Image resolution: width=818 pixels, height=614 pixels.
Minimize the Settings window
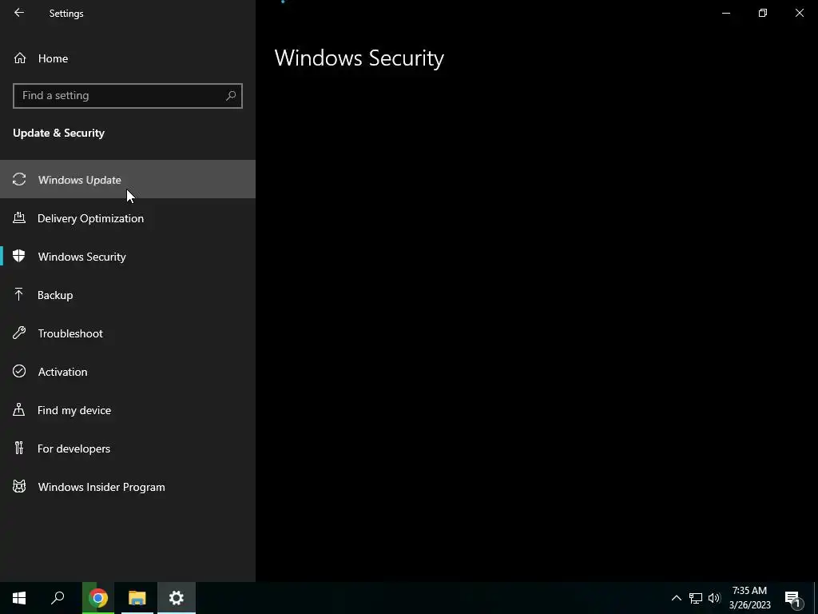tap(725, 13)
